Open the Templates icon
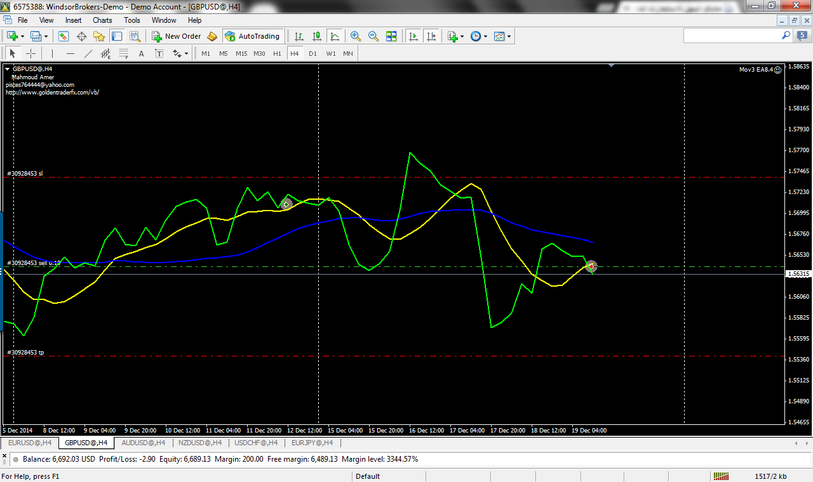The width and height of the screenshot is (813, 482). click(500, 36)
